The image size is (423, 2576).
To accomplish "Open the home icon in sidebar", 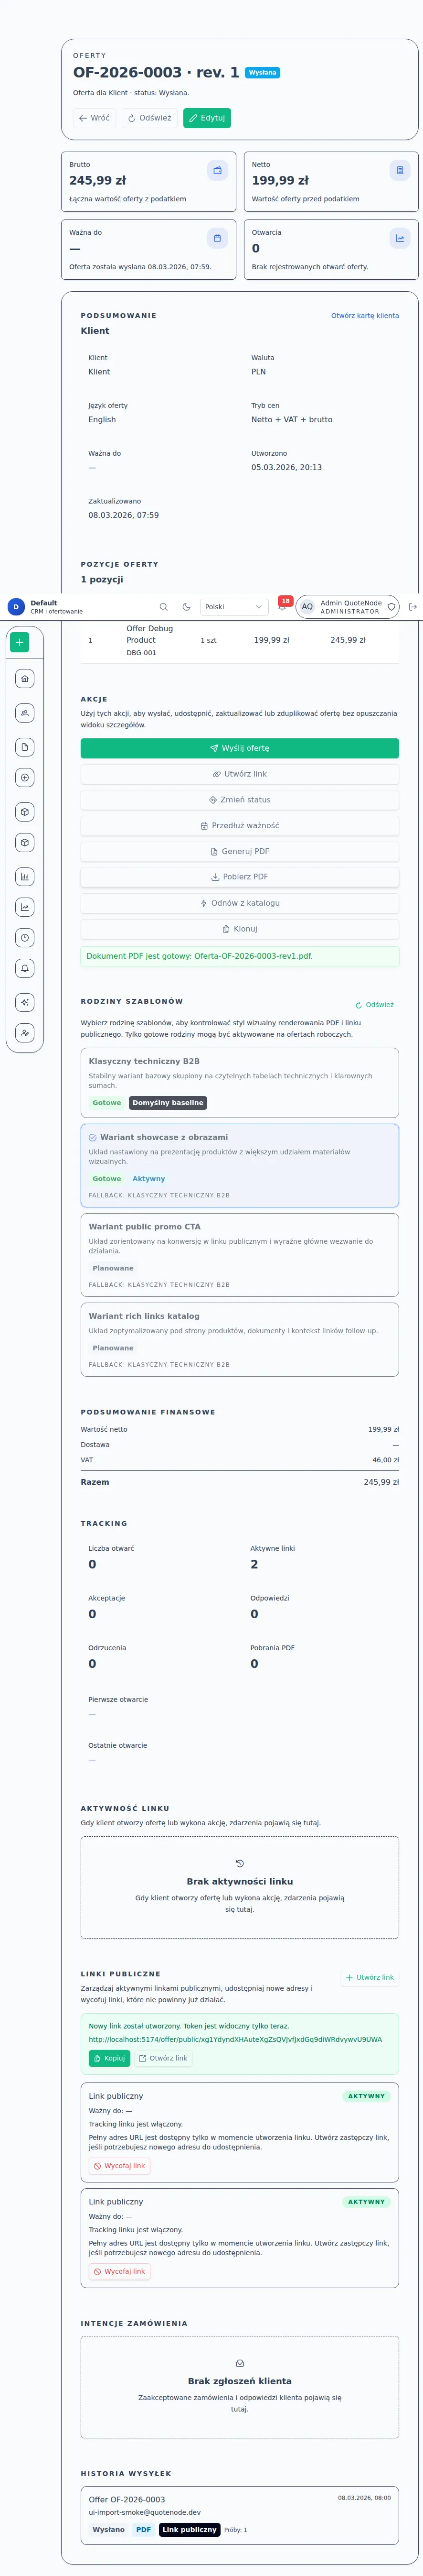I will (x=25, y=678).
